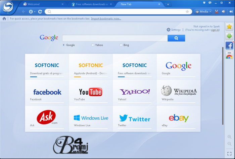Click the address bar input
The height and width of the screenshot is (159, 235).
click(119, 11)
